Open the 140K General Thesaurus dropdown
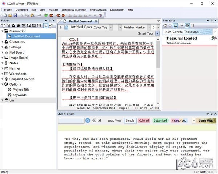The width and height of the screenshot is (218, 174). point(215,32)
